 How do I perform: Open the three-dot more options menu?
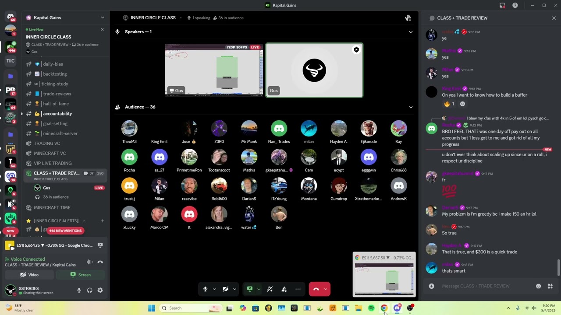(x=298, y=289)
